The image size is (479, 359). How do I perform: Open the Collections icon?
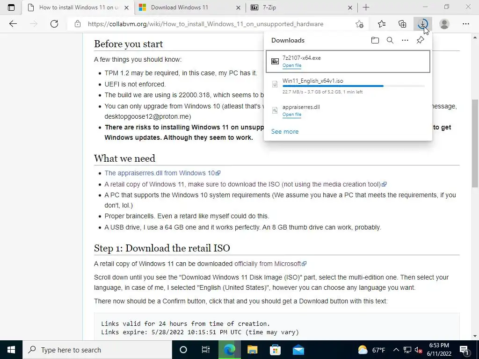point(402,24)
